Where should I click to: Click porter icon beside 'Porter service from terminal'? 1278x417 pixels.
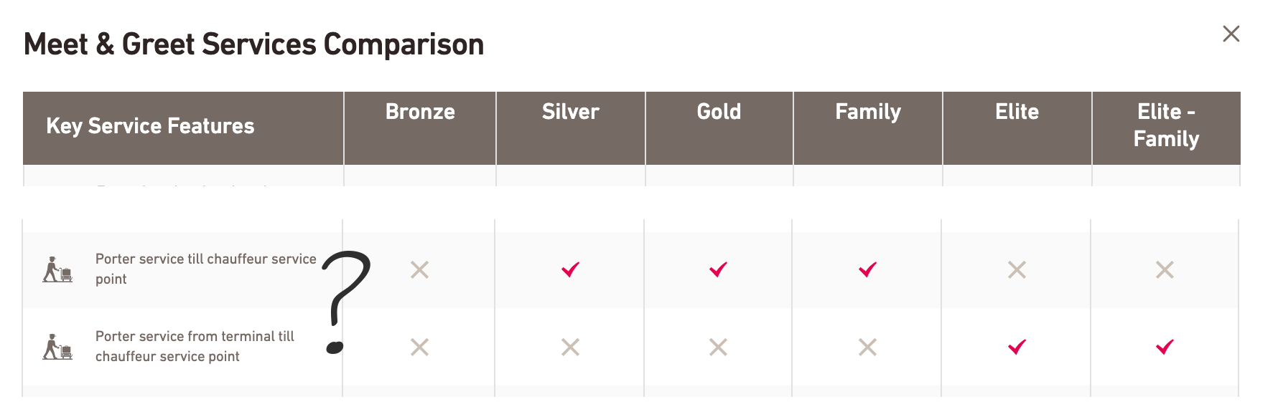tap(57, 347)
